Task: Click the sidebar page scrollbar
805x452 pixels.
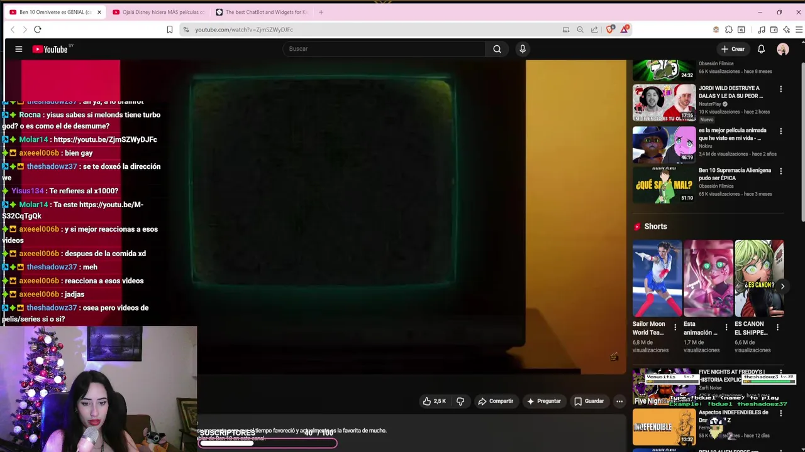Action: [x=802, y=141]
